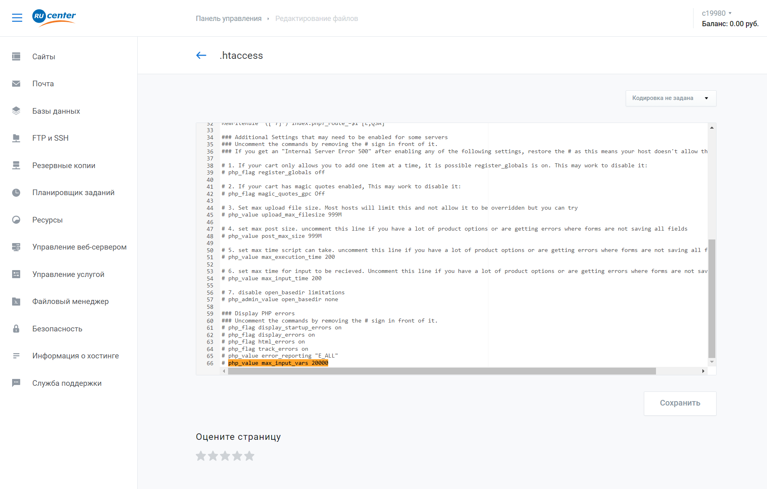
Task: Click the editor's horizontal scrollbar thumb
Action: [x=442, y=371]
